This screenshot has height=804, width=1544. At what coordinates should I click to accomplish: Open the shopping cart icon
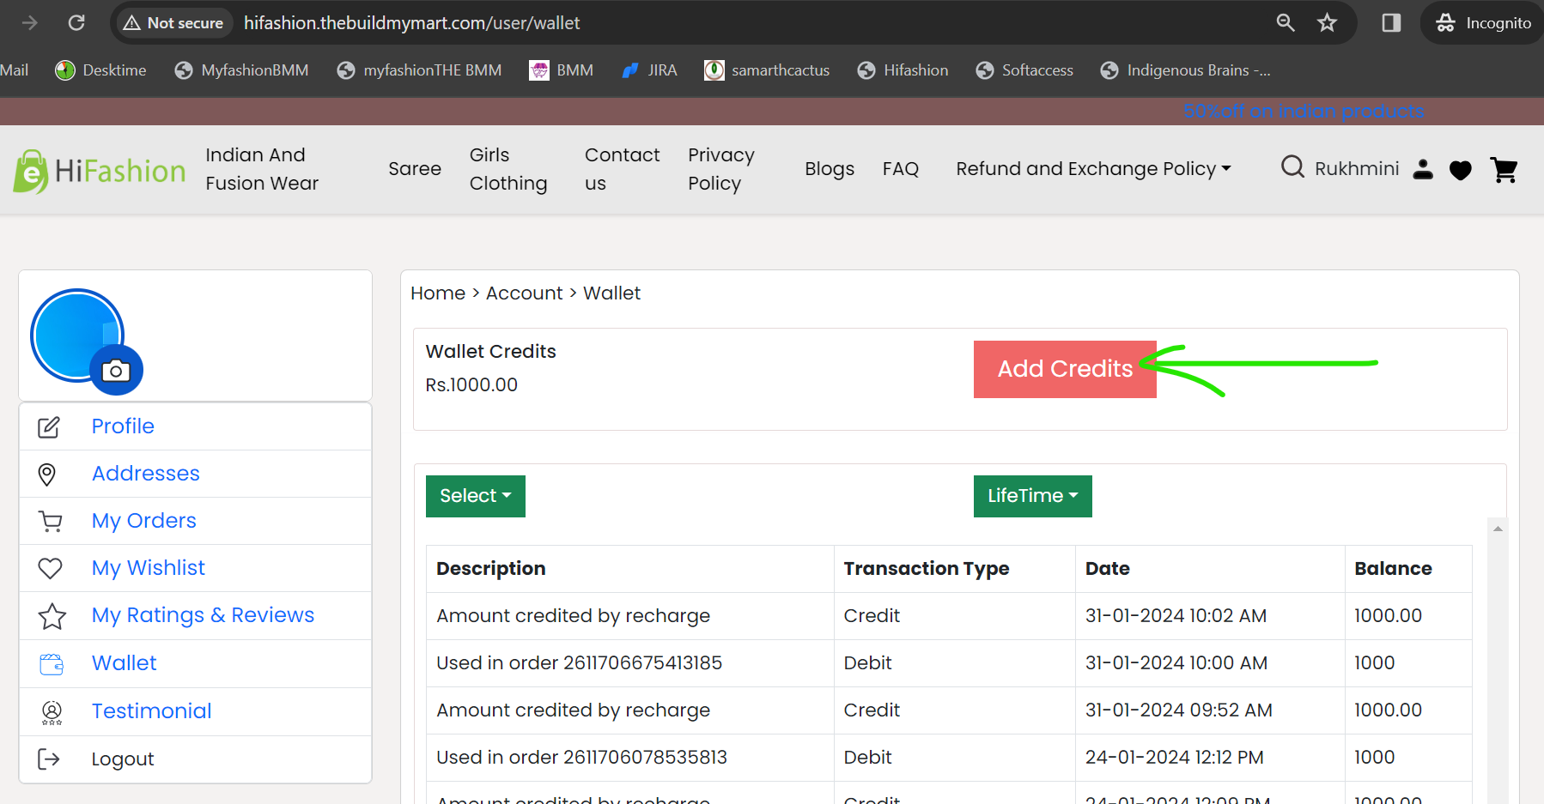click(x=1504, y=170)
